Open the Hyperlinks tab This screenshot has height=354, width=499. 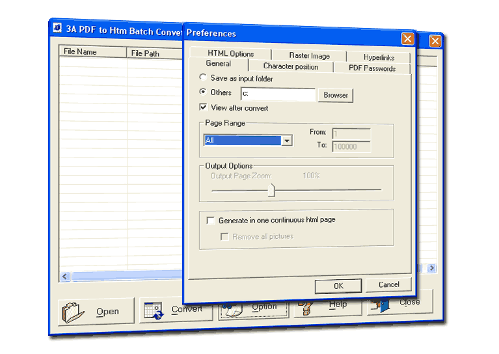379,57
